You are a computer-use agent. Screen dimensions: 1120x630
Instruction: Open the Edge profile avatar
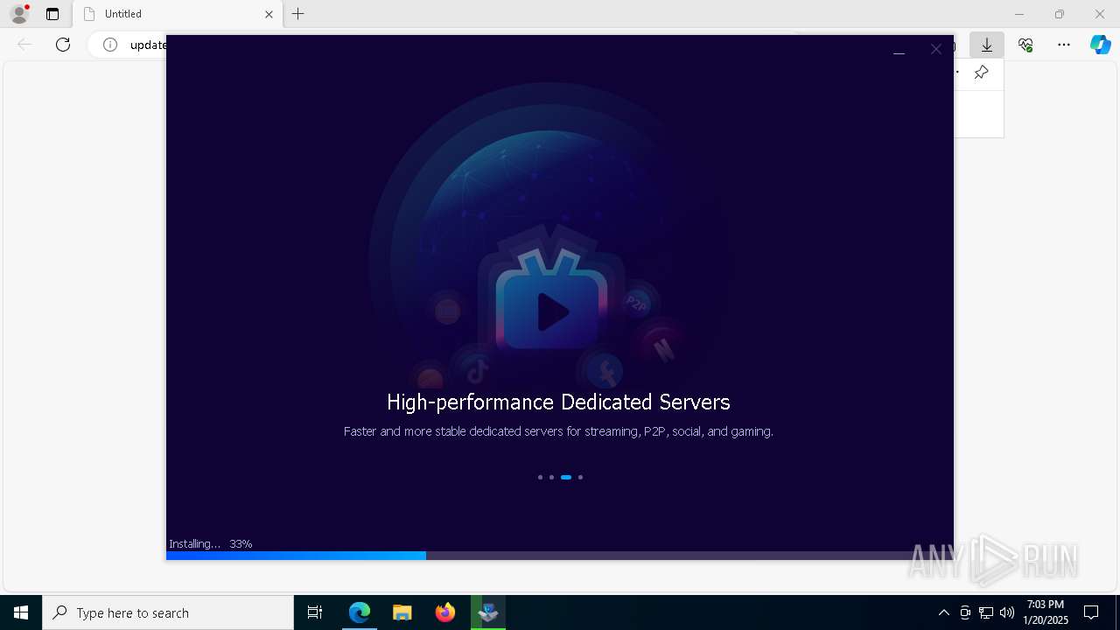[19, 14]
